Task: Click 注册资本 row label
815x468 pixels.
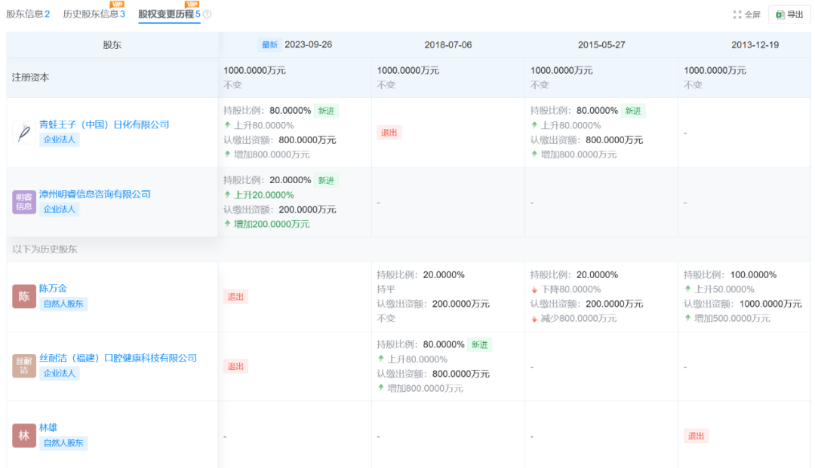Action: tap(31, 78)
